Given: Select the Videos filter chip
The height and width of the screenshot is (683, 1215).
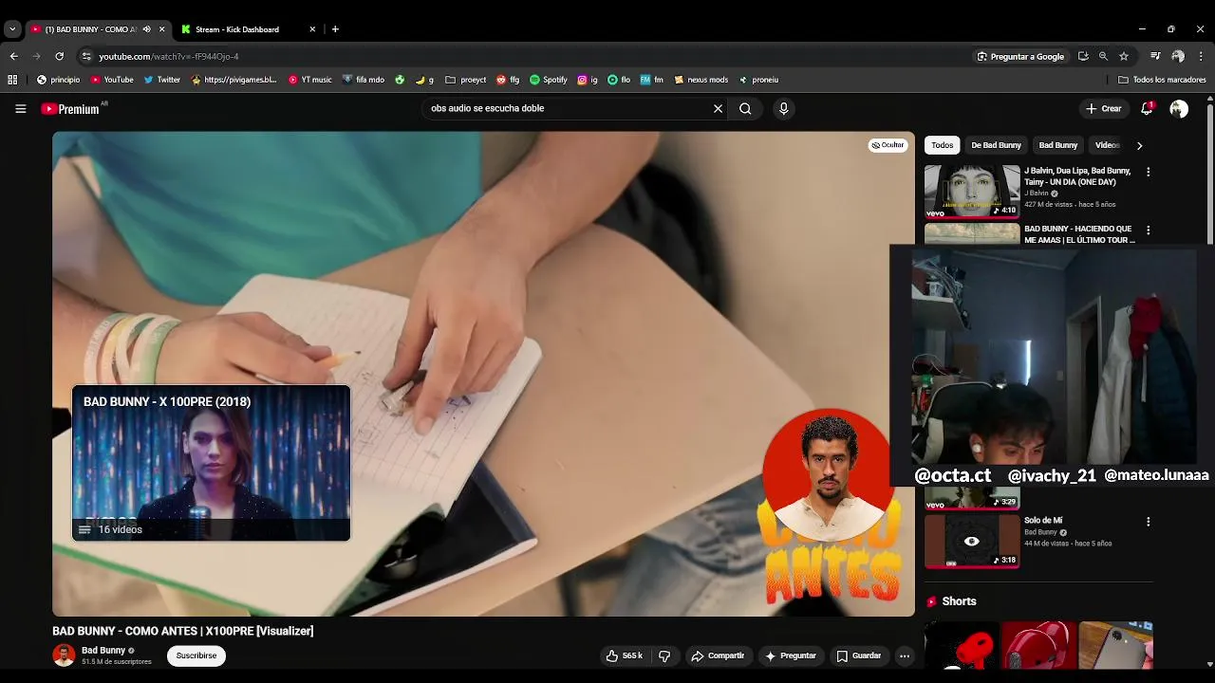Looking at the screenshot, I should [x=1107, y=145].
